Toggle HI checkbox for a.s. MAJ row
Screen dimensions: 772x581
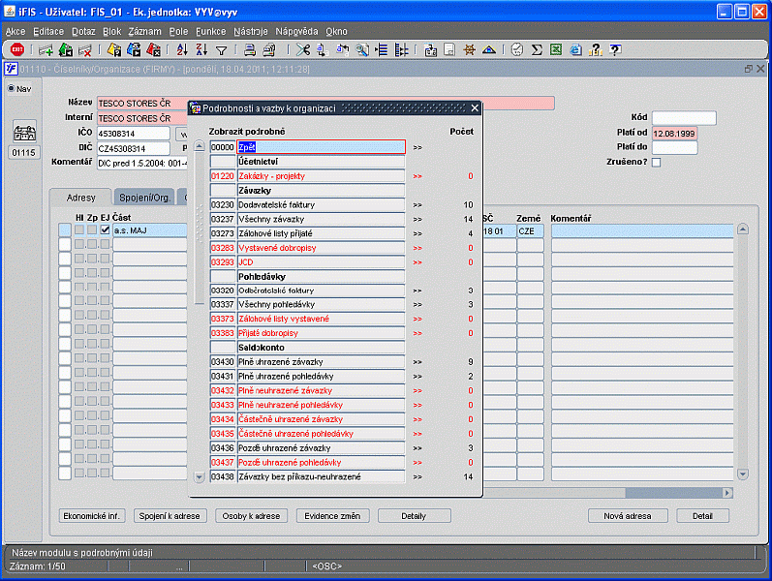tap(79, 229)
